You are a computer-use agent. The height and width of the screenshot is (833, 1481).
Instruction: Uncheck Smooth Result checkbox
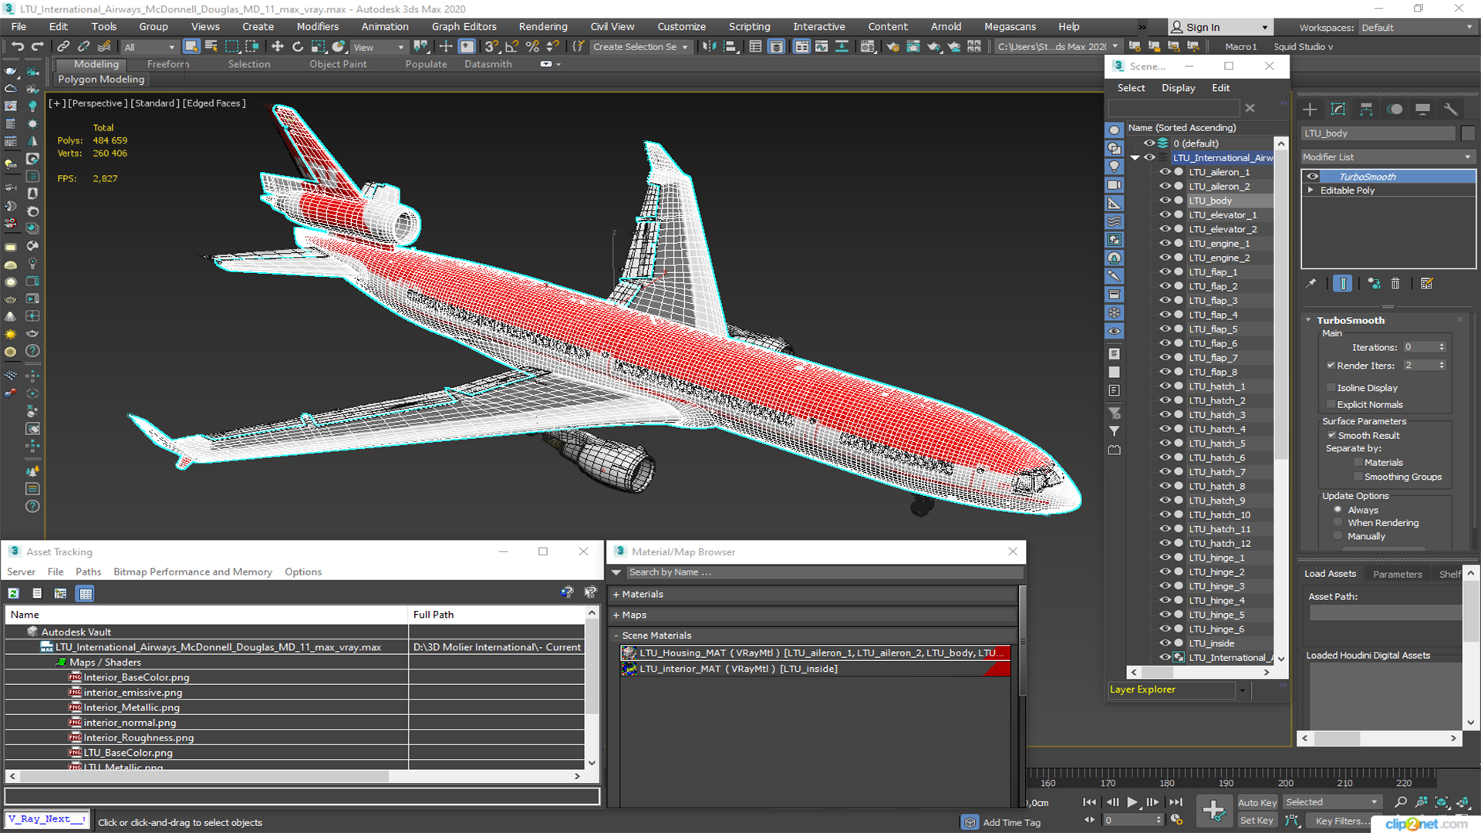(1331, 436)
